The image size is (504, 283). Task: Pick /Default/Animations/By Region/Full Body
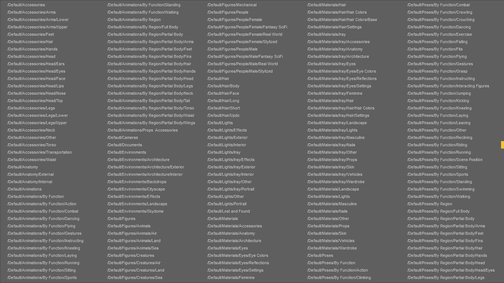[143, 27]
